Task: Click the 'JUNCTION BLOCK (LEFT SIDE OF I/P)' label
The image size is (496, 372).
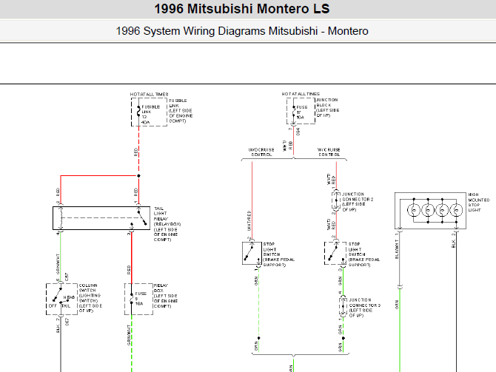Action: (328, 107)
